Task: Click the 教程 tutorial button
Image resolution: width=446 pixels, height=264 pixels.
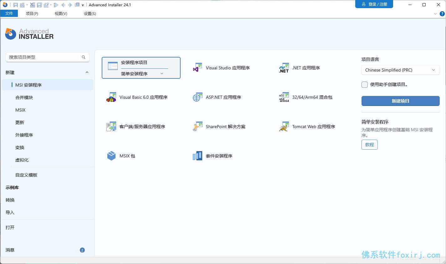Action: click(369, 145)
